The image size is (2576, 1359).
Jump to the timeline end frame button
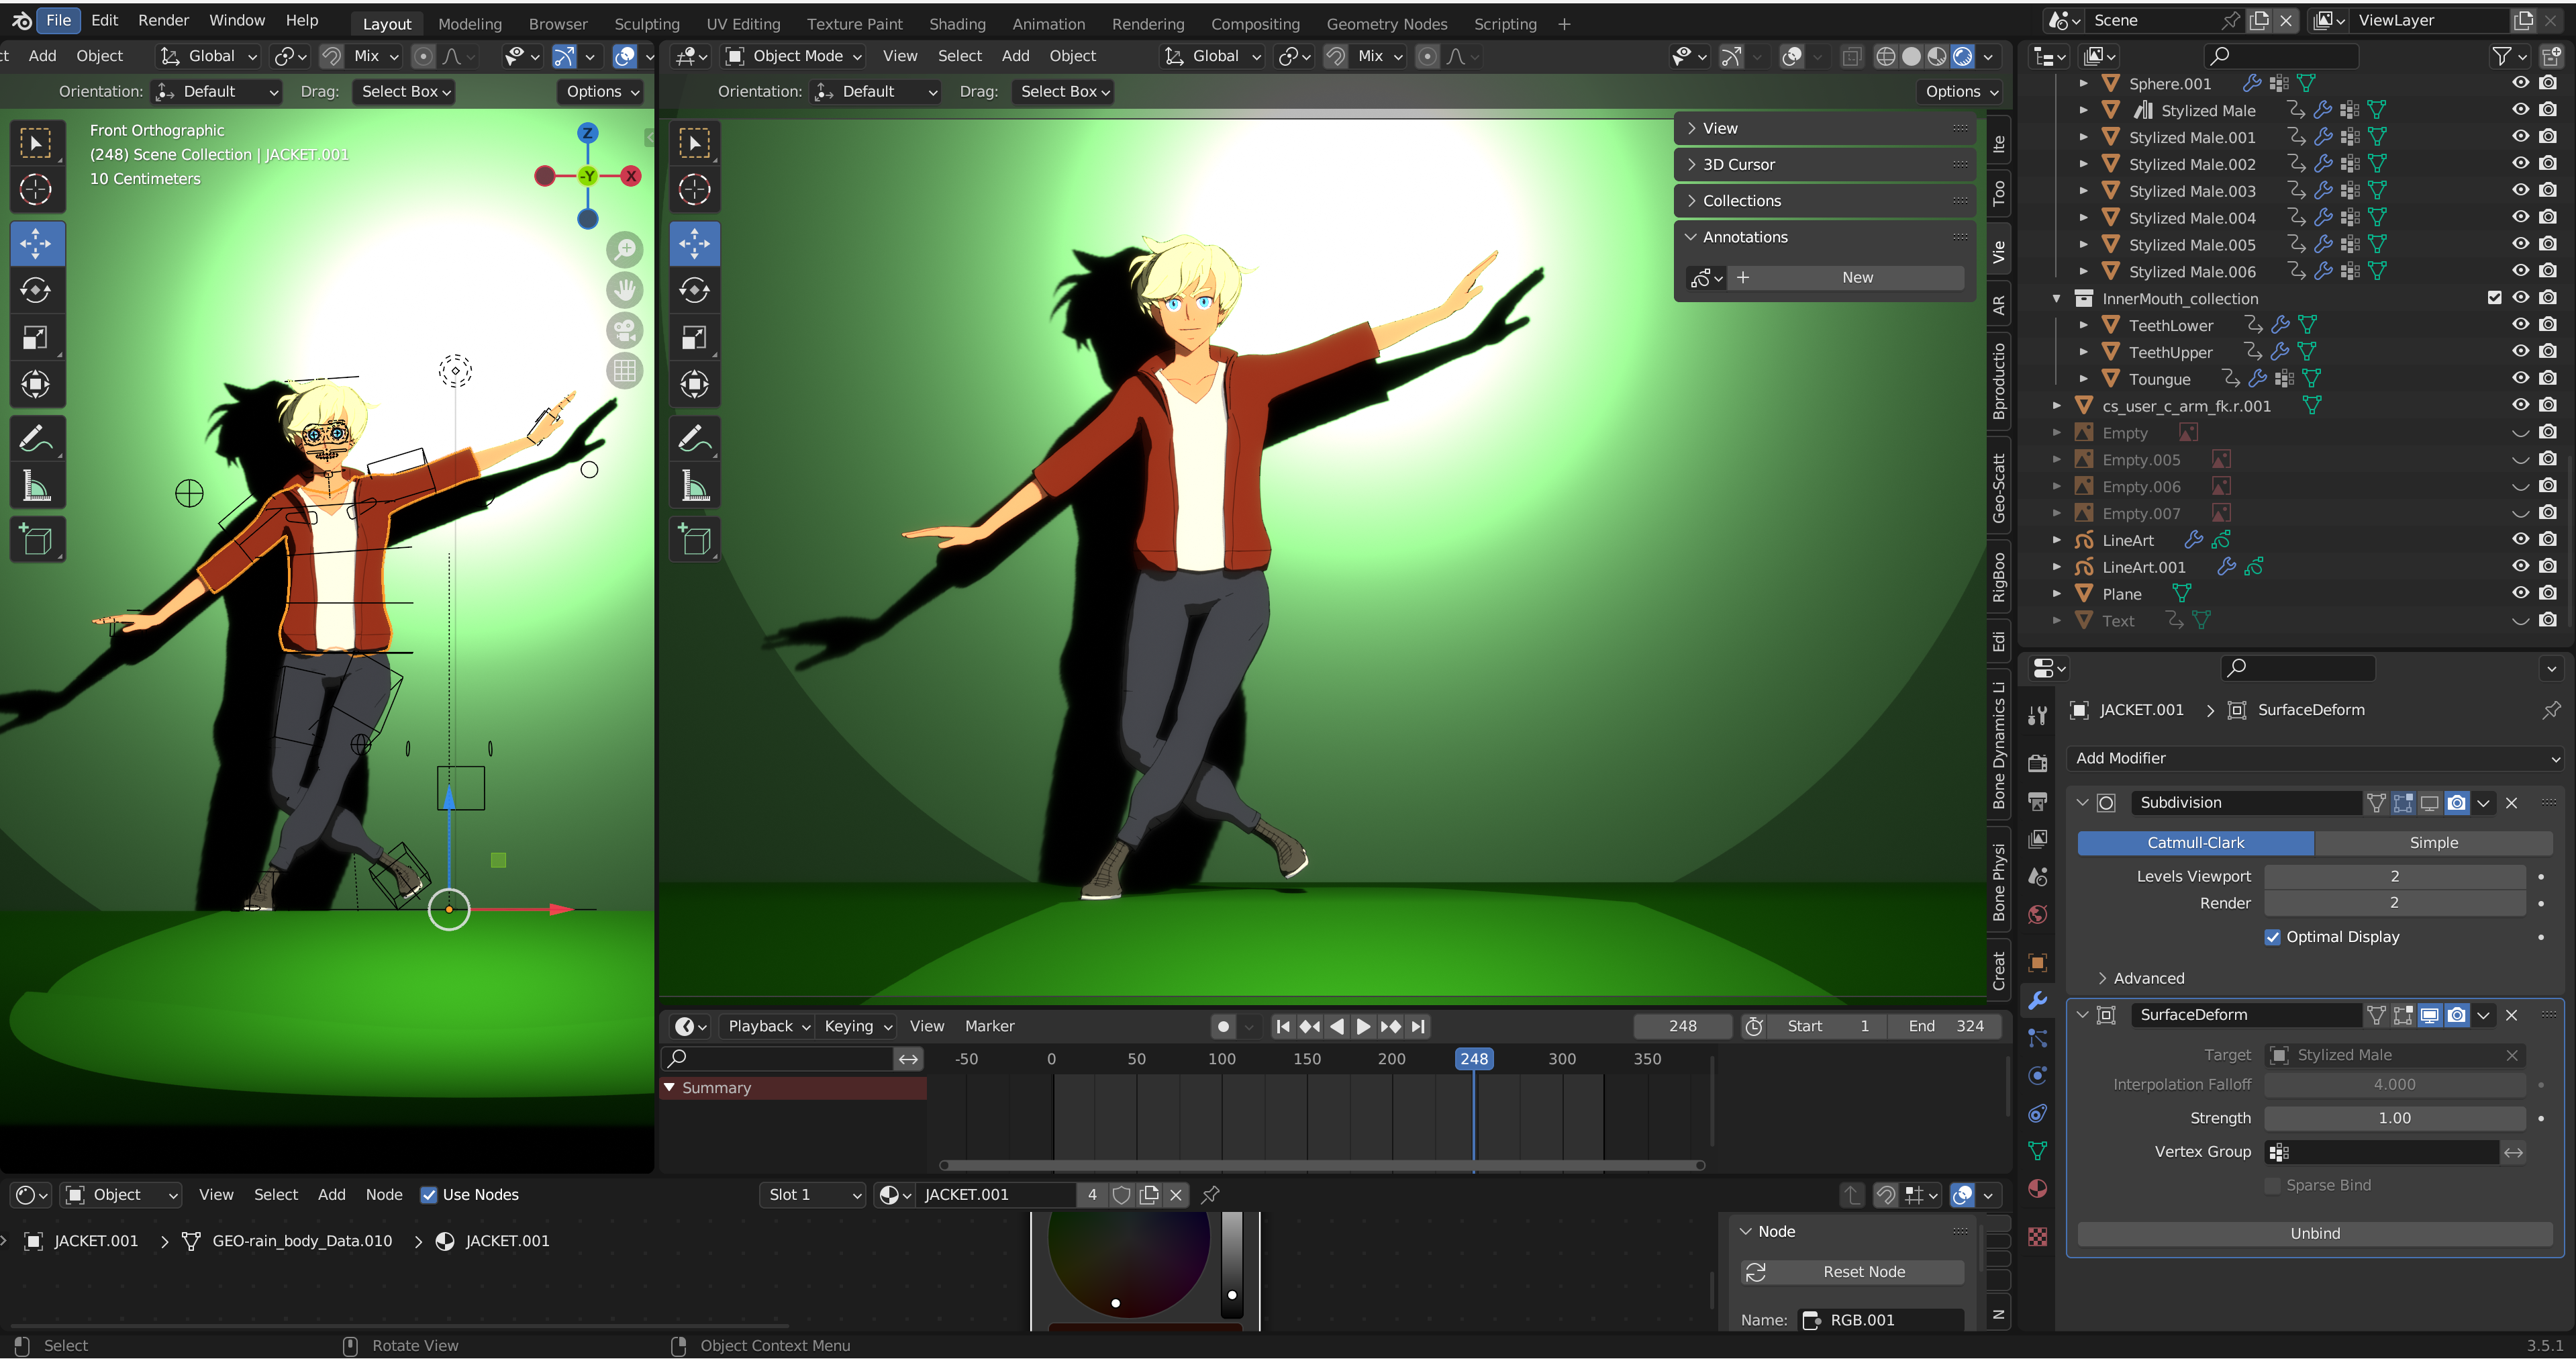[x=1418, y=1026]
